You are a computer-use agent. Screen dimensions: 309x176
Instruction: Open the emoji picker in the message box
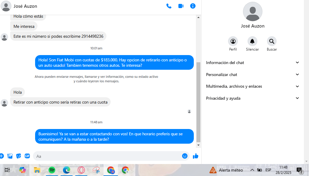(185, 156)
